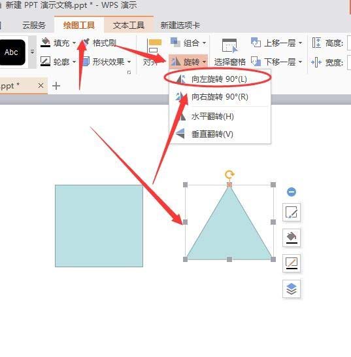Open the 旋转 dropdown arrow
This screenshot has height=357, width=351.
click(x=204, y=62)
